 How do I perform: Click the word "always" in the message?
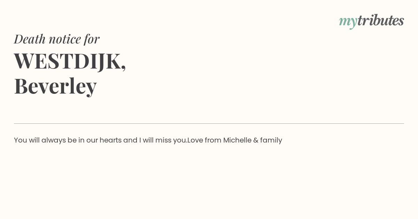pyautogui.click(x=54, y=140)
